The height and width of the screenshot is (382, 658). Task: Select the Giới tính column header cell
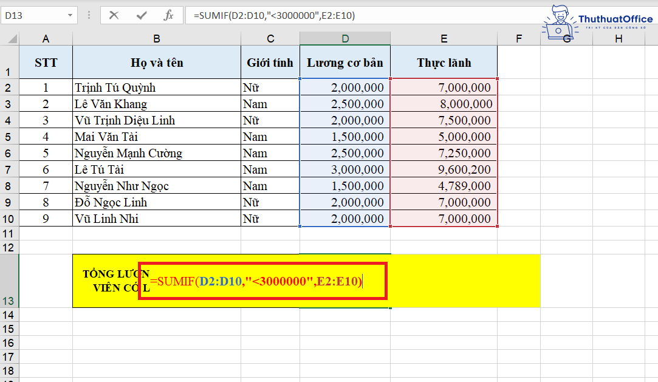coord(270,62)
